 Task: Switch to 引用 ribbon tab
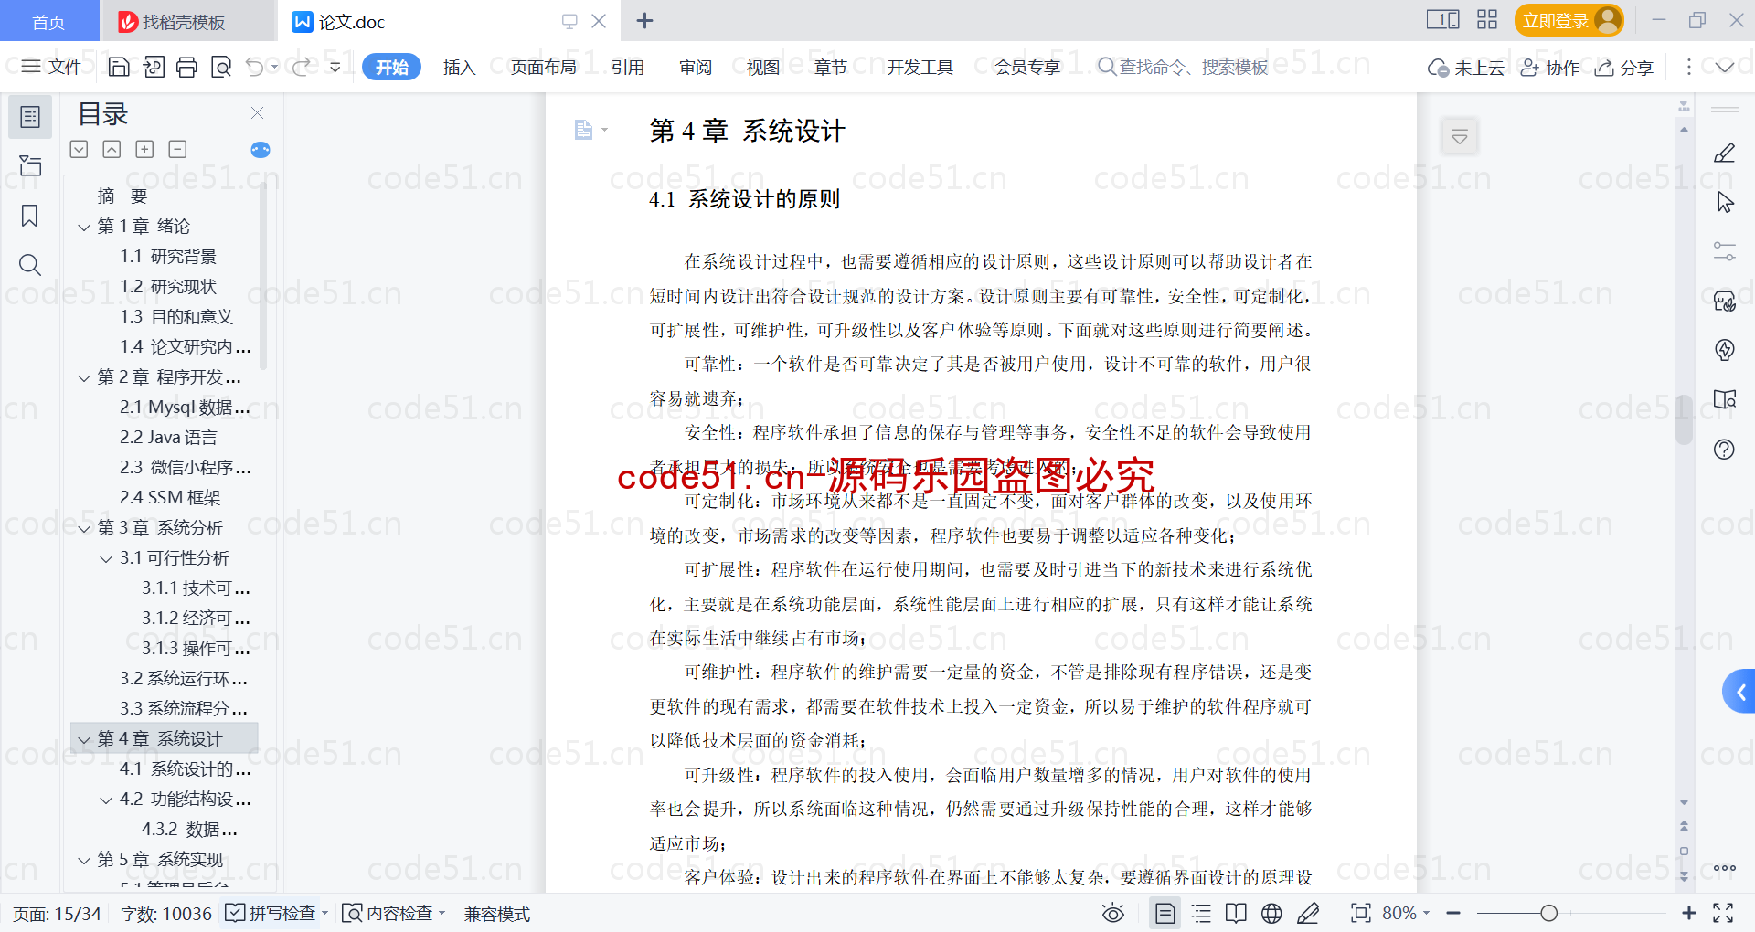pyautogui.click(x=628, y=67)
